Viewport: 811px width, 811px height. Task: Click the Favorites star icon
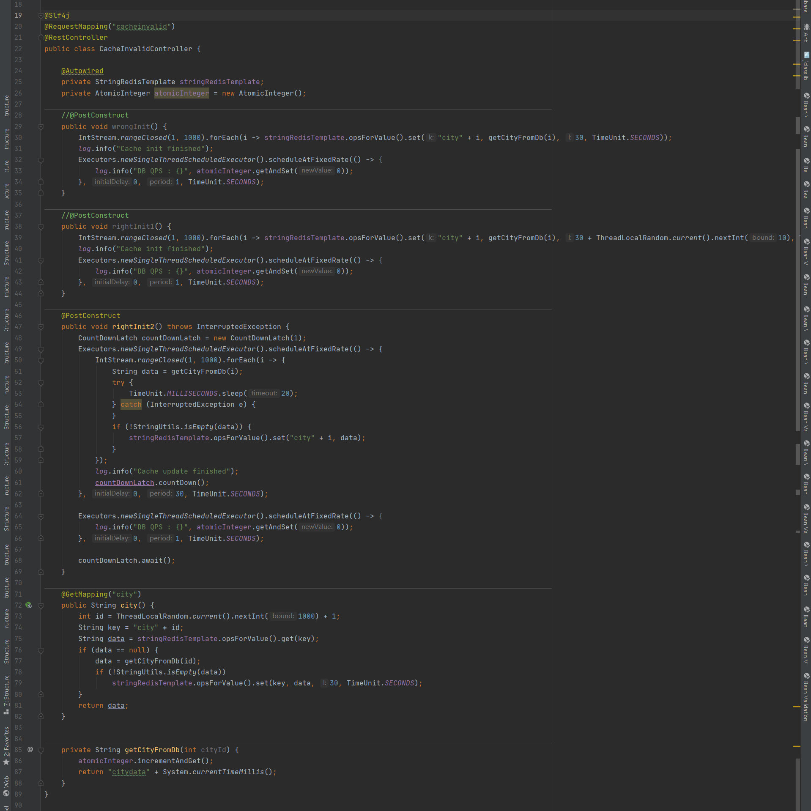pyautogui.click(x=6, y=762)
